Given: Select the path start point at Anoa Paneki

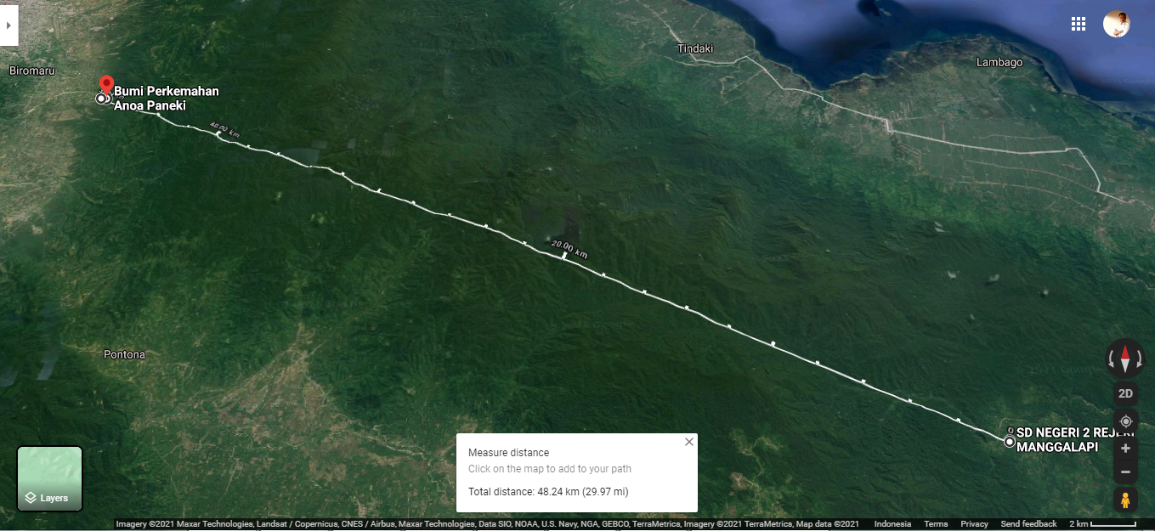Looking at the screenshot, I should click(101, 99).
